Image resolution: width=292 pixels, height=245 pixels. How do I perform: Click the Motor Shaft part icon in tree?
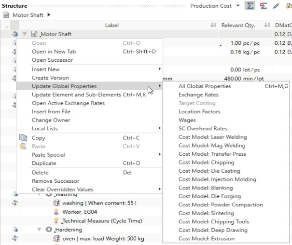click(x=34, y=34)
